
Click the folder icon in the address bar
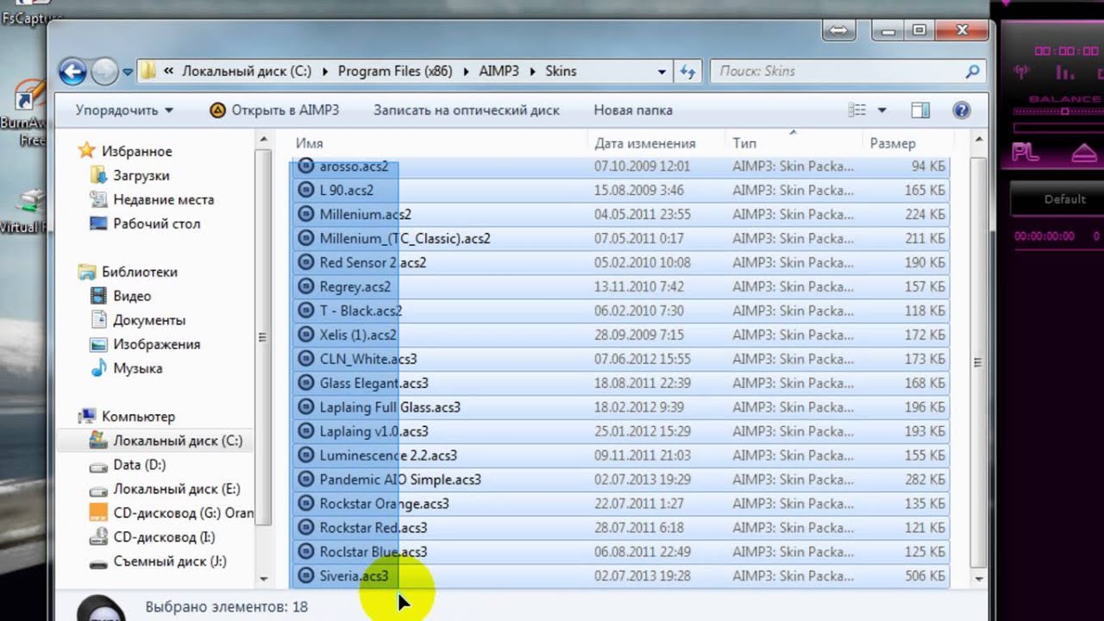point(147,72)
